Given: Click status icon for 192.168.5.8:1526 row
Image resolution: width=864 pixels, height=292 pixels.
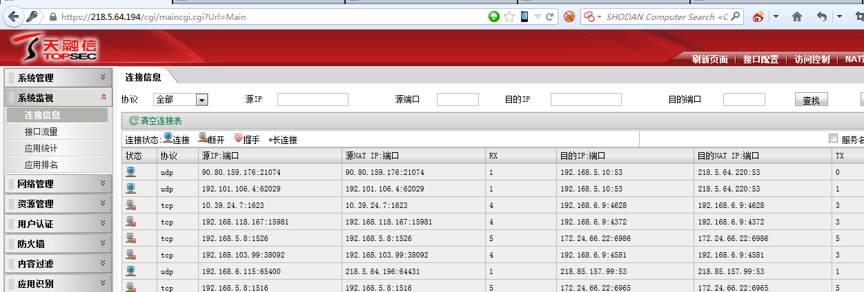Looking at the screenshot, I should tap(130, 238).
